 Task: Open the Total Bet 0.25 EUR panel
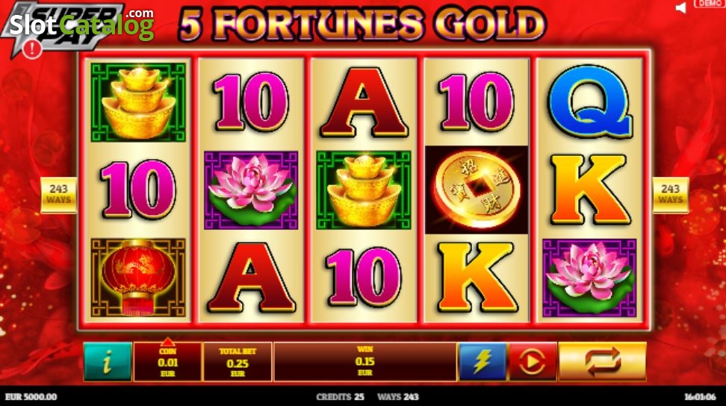click(x=238, y=362)
